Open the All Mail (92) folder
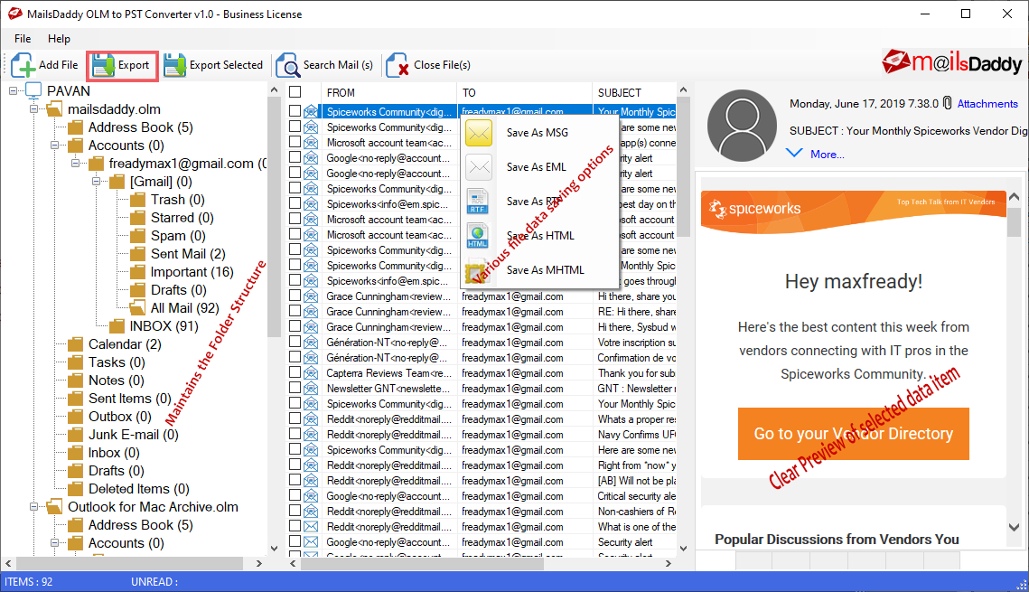The image size is (1029, 592). 174,308
